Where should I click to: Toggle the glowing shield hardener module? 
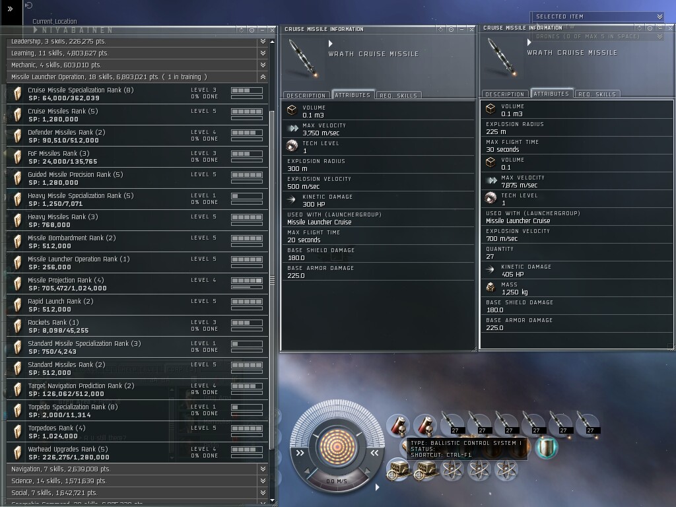pos(547,447)
